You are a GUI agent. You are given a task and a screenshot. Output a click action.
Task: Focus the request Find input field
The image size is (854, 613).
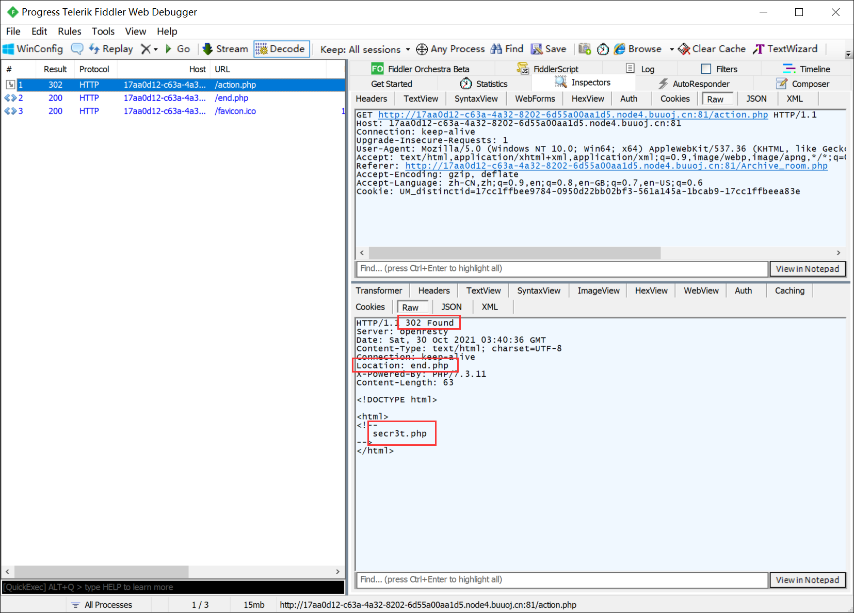coord(562,269)
